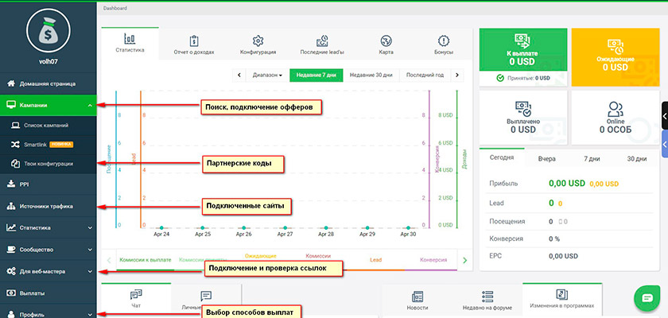Open Домашняя страница in the sidebar
The image size is (668, 318).
(x=49, y=83)
